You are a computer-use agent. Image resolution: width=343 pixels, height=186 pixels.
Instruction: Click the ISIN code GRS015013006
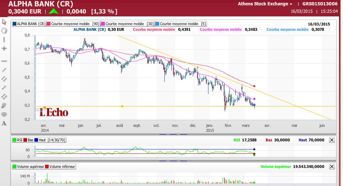click(x=320, y=4)
